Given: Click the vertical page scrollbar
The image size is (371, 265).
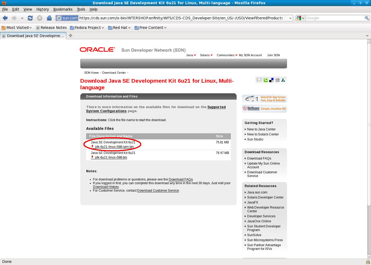Looking at the screenshot, I should pyautogui.click(x=369, y=124).
